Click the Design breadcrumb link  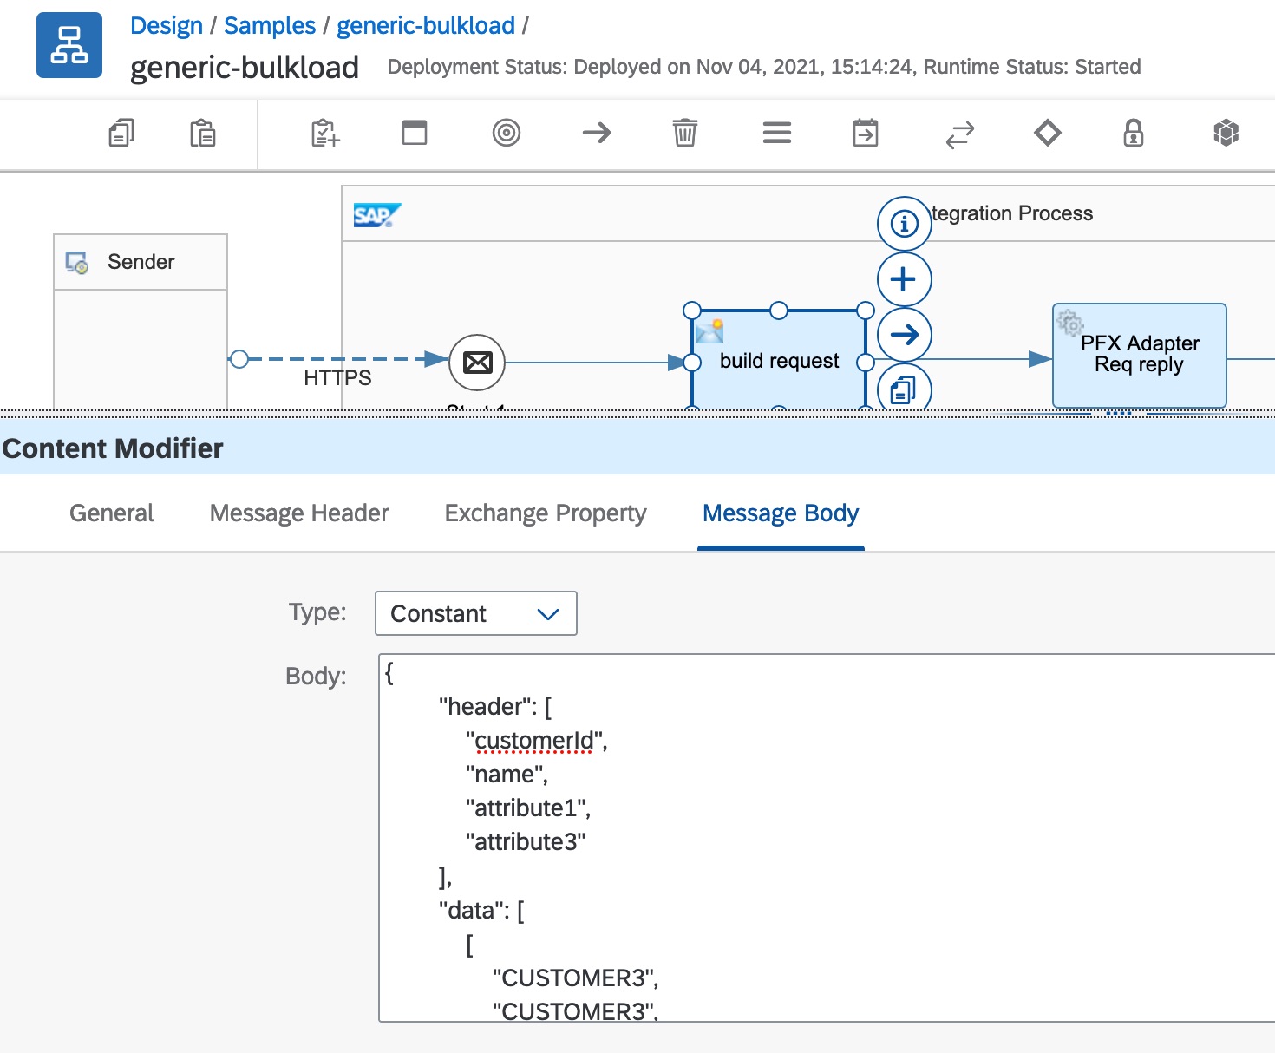[x=167, y=26]
